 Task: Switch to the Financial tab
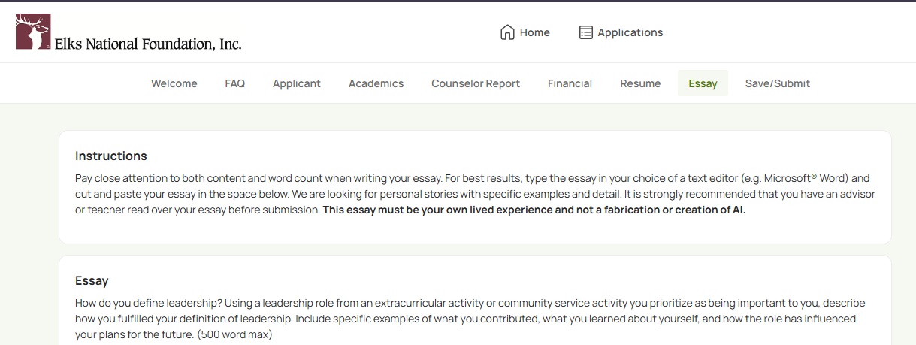pos(570,83)
